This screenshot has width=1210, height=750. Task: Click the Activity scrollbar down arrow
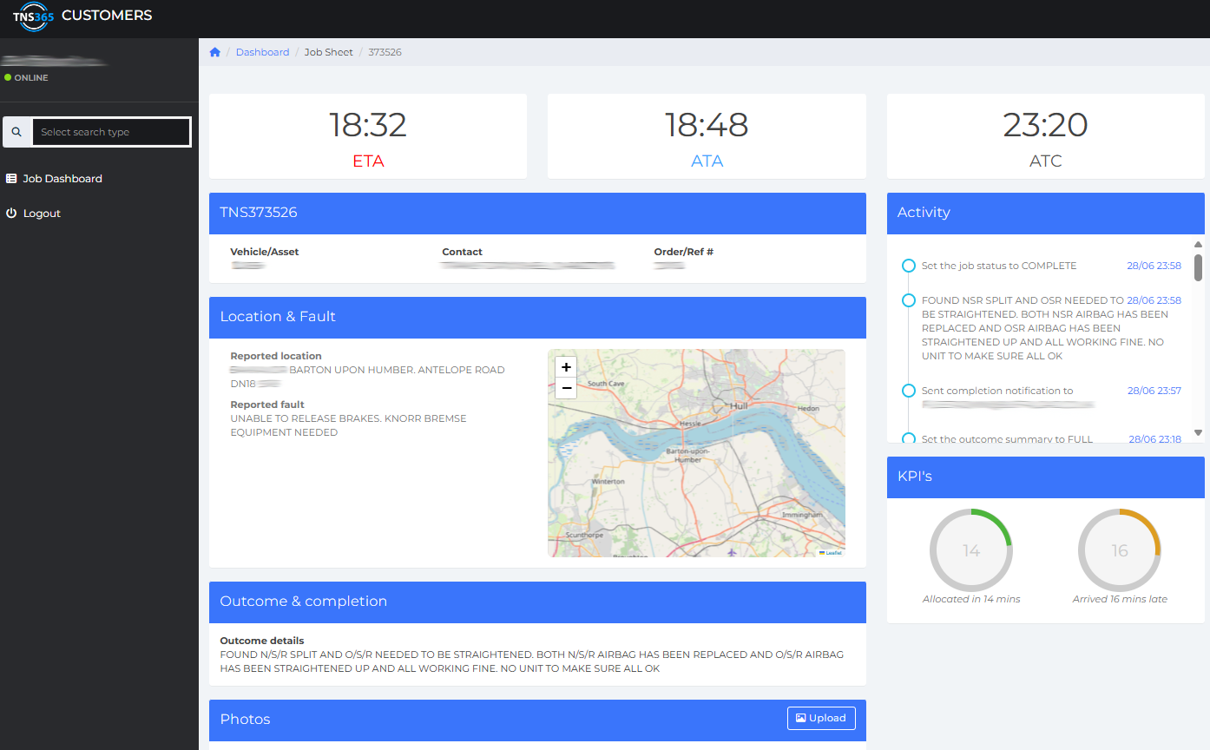point(1199,432)
